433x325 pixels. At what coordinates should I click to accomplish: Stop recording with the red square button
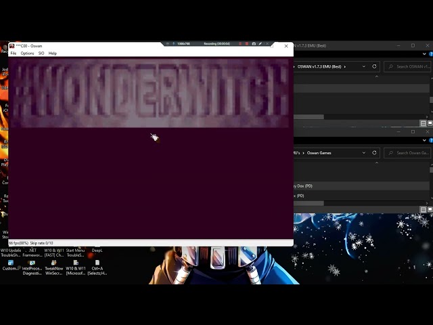[x=246, y=43]
